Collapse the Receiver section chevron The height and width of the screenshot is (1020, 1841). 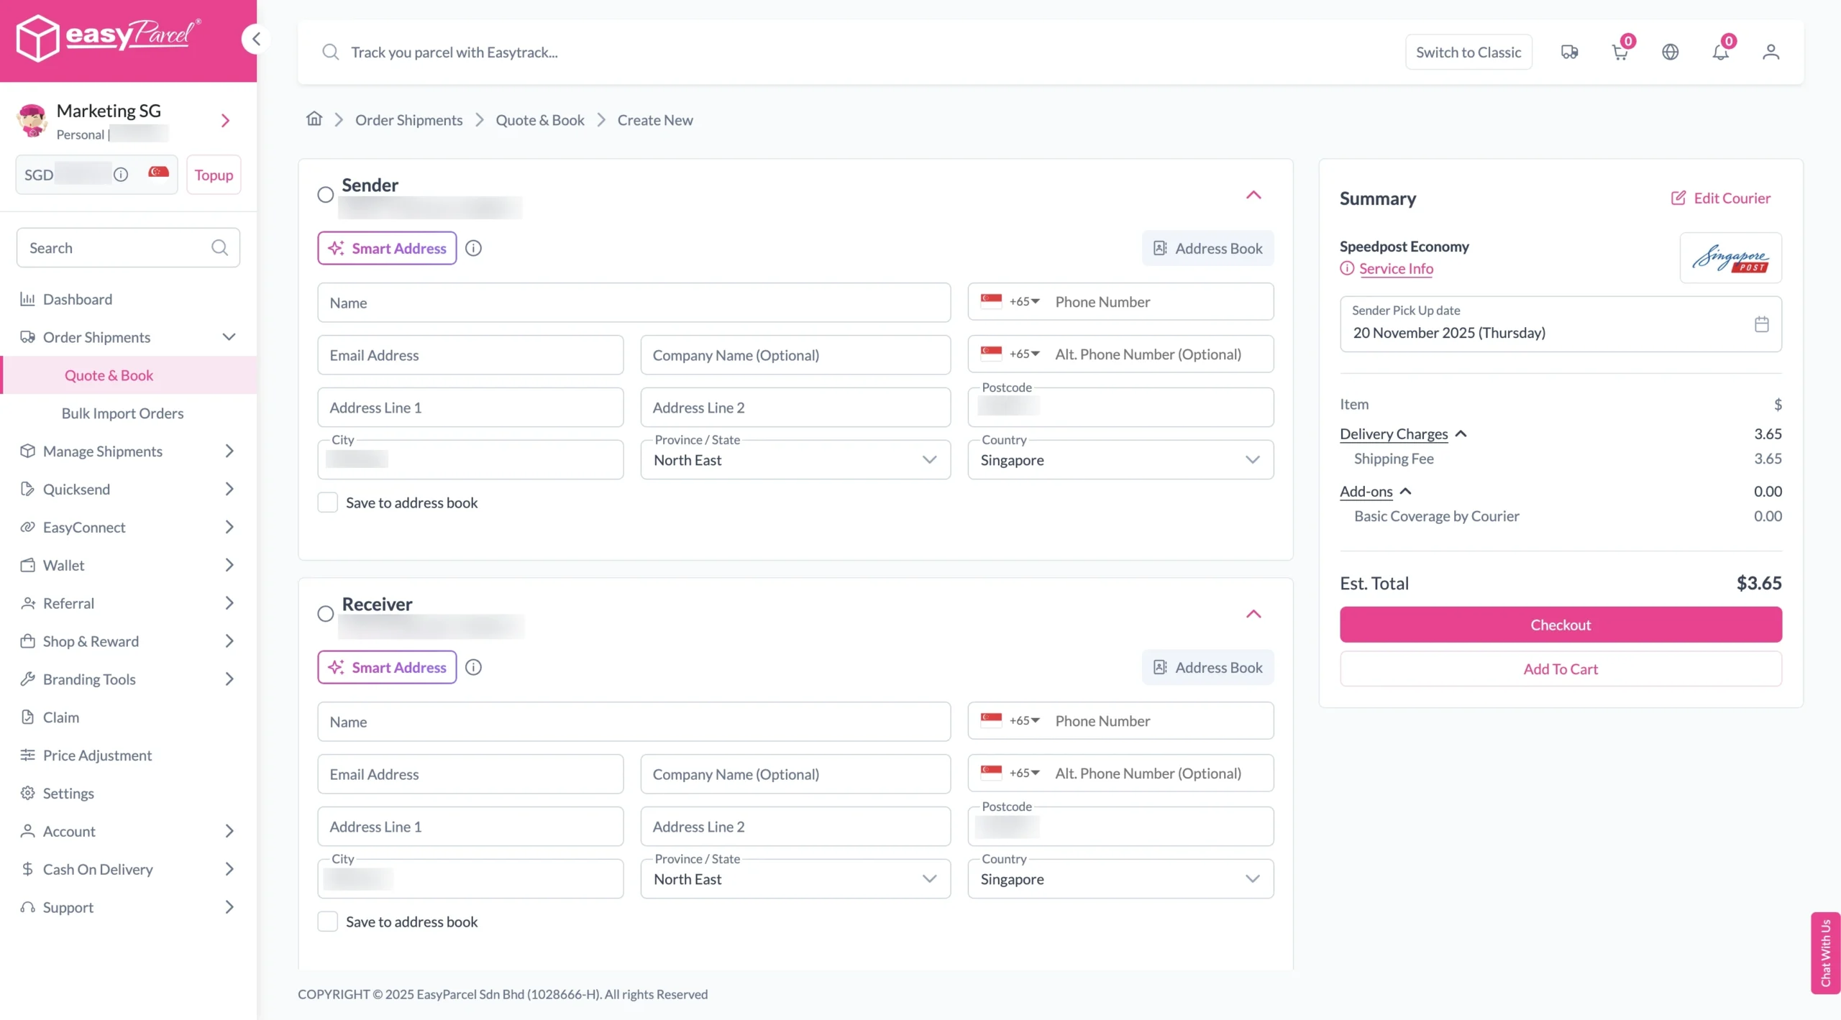[x=1253, y=614]
